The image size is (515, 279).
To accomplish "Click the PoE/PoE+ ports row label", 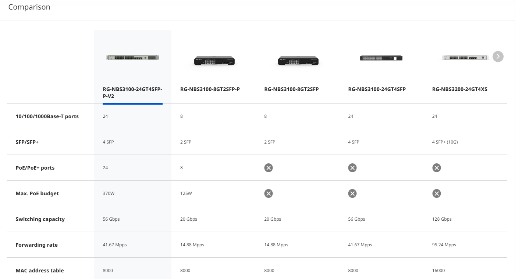I will [x=35, y=168].
